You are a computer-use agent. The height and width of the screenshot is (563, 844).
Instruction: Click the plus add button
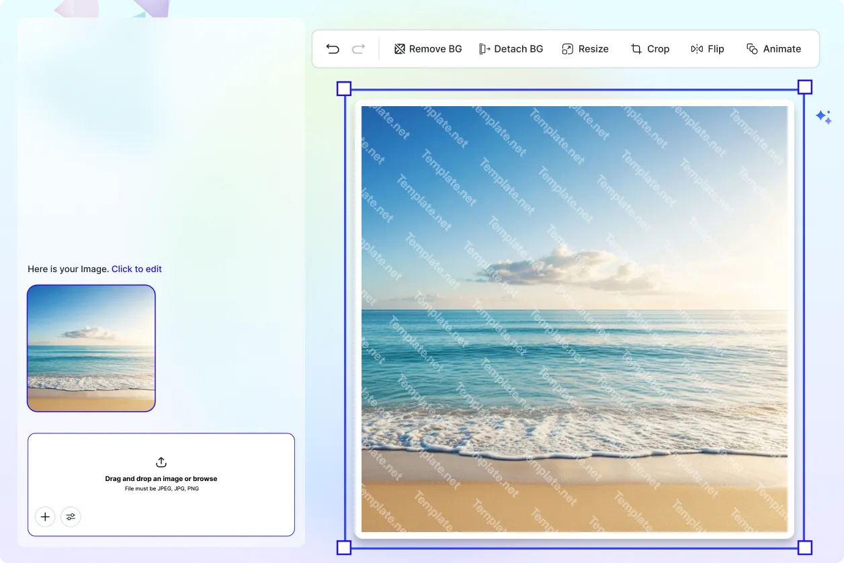click(x=45, y=517)
